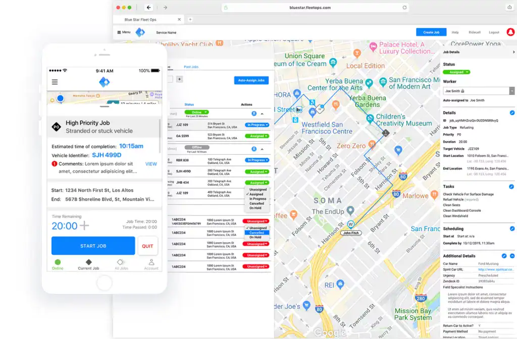Expand the Job Details panel chevron

(x=513, y=52)
